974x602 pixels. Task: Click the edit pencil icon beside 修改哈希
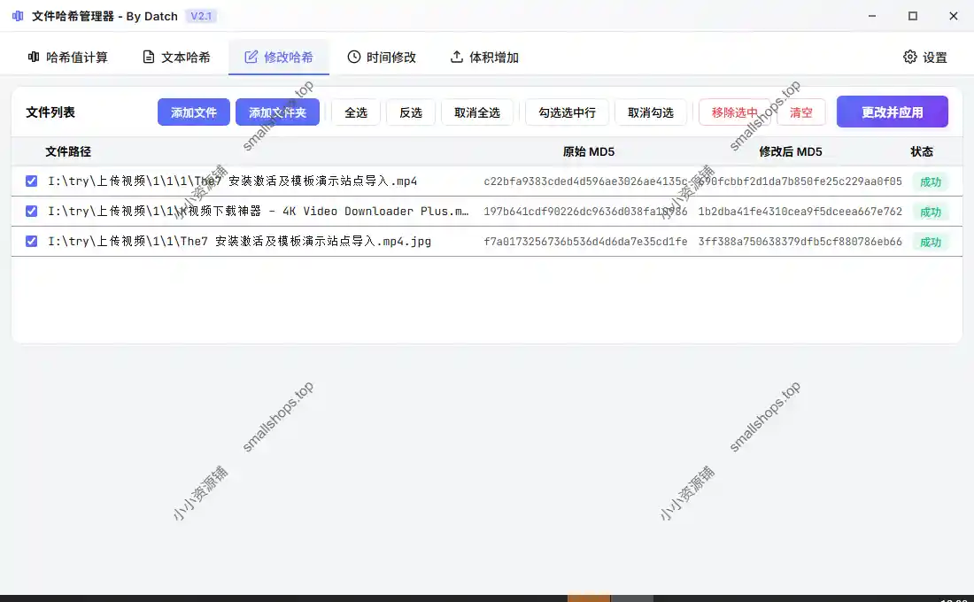251,58
